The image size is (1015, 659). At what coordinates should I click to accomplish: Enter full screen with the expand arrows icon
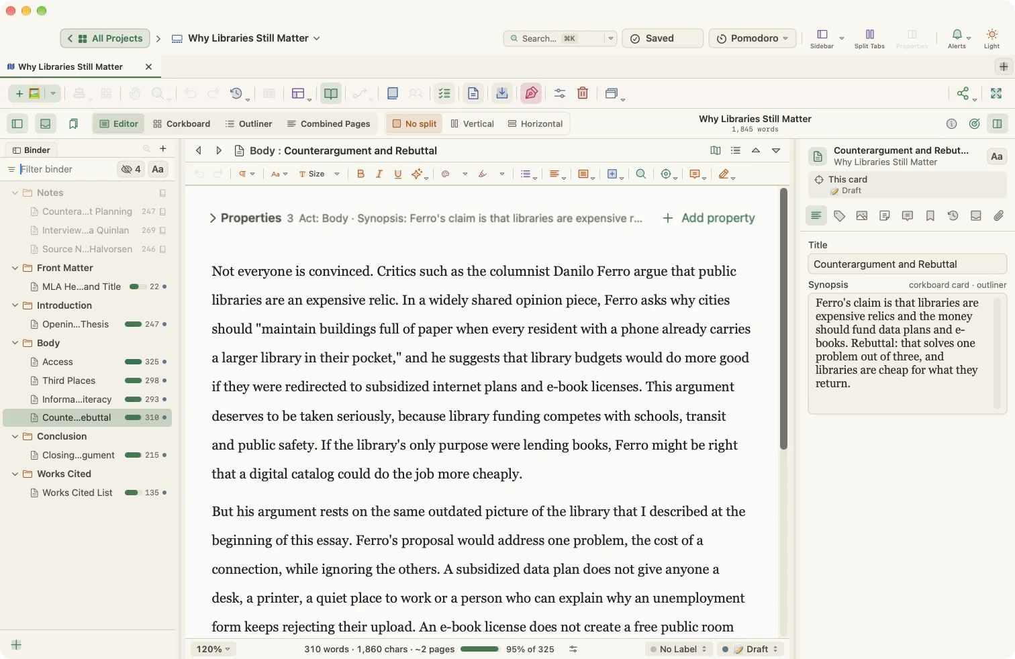(996, 93)
